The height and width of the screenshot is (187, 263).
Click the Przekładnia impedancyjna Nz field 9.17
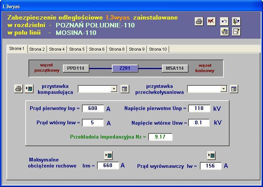(x=160, y=137)
